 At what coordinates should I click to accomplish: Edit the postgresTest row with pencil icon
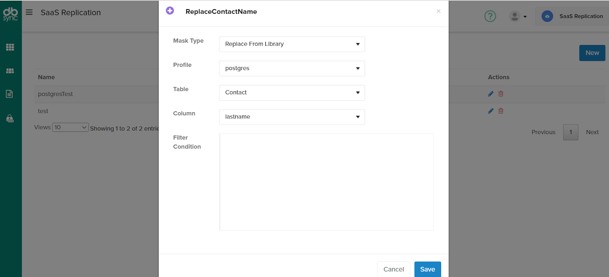491,94
